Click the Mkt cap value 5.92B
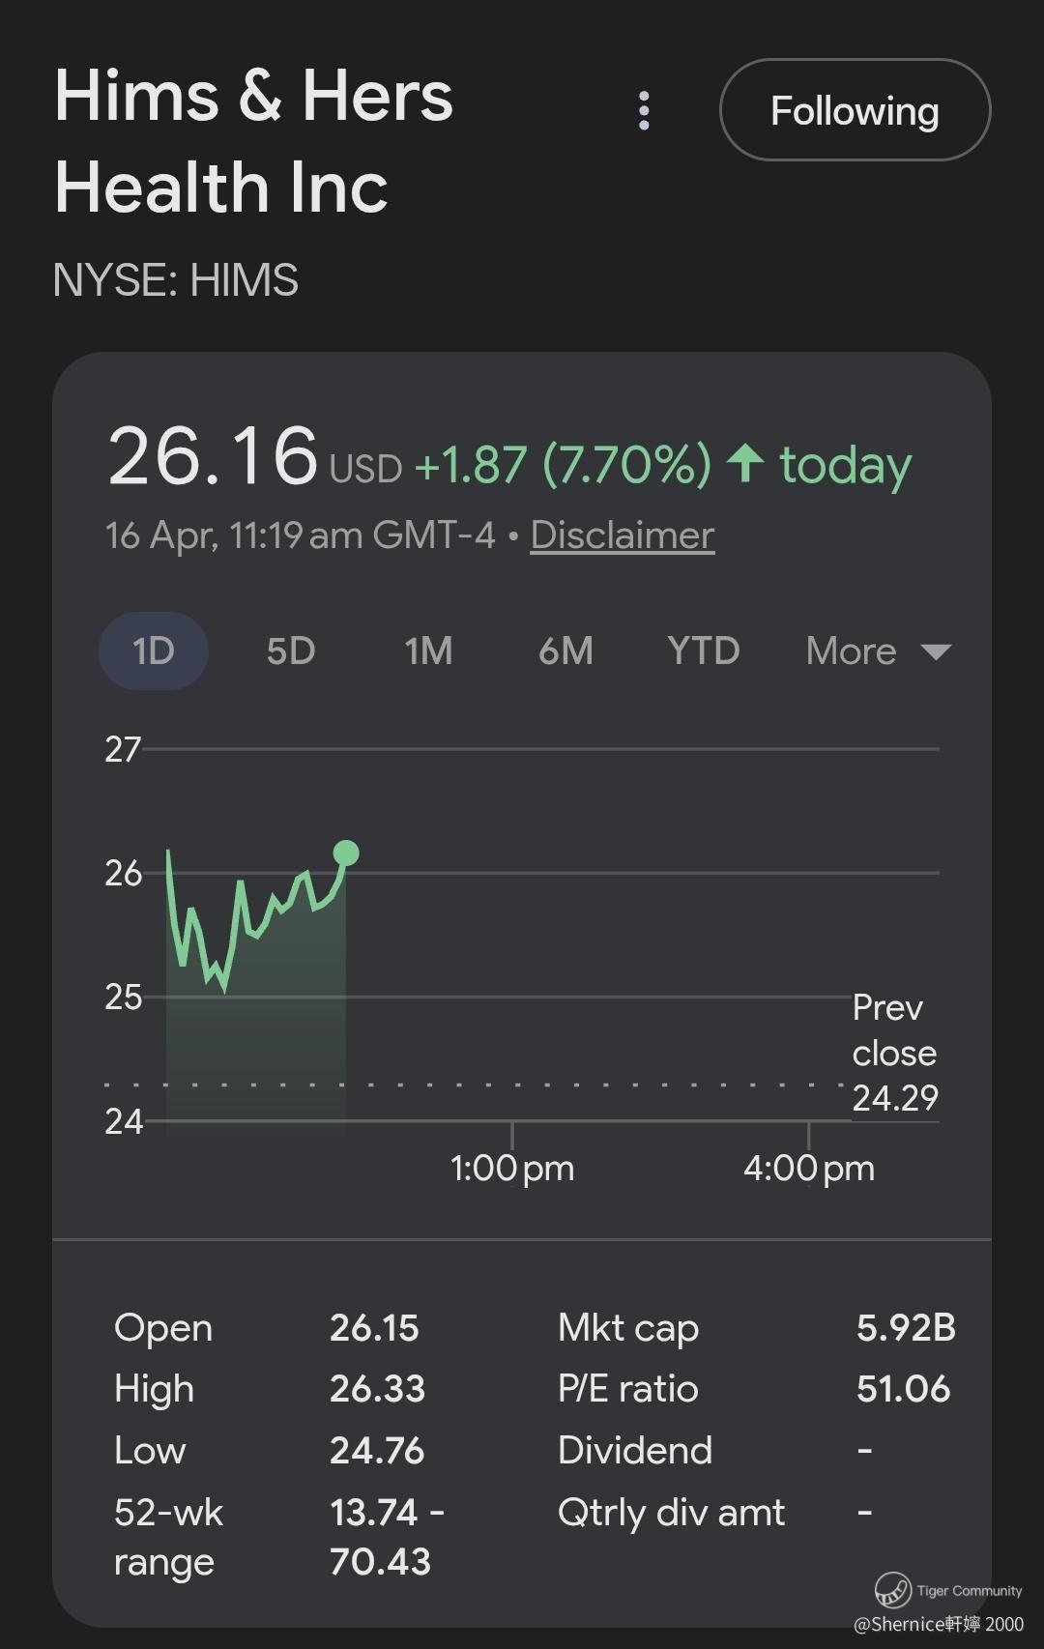The image size is (1044, 1649). coord(906,1328)
